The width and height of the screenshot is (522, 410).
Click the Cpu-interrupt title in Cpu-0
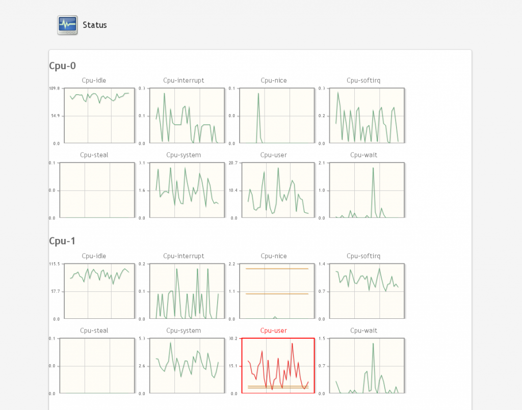(x=184, y=80)
